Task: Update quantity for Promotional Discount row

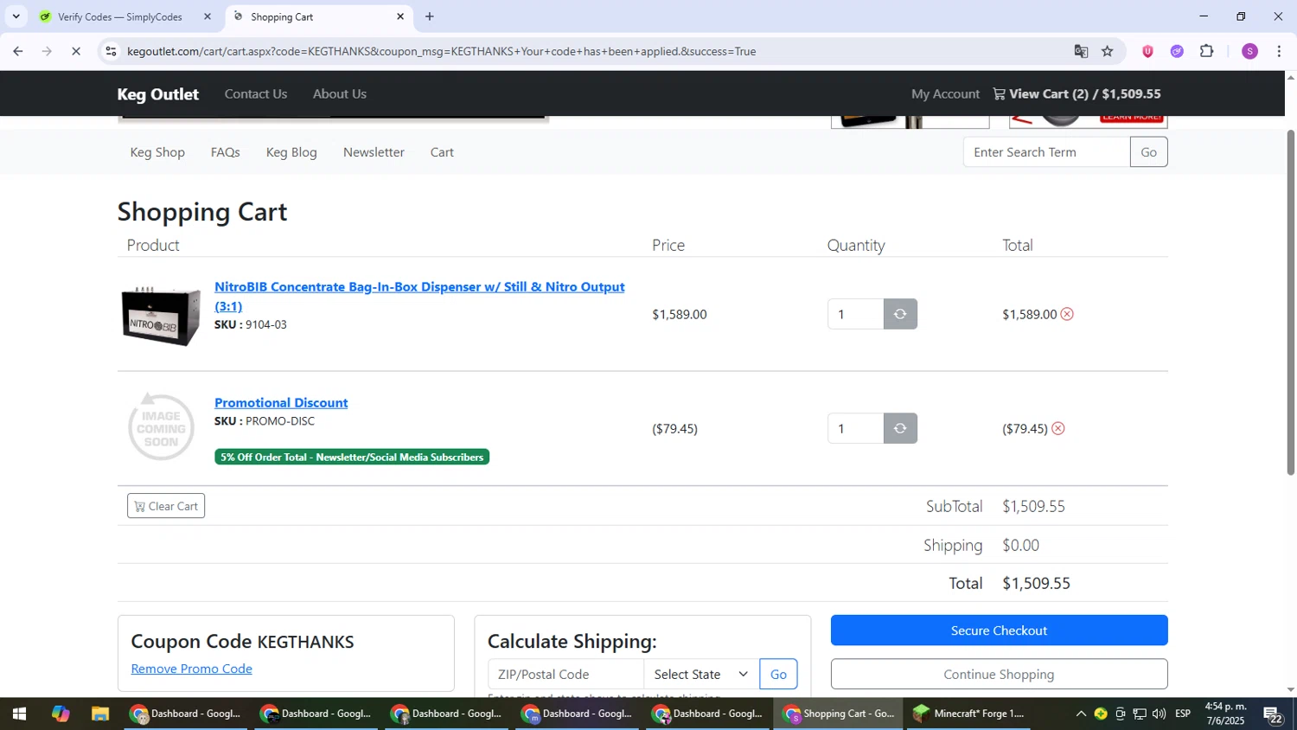Action: [x=900, y=428]
